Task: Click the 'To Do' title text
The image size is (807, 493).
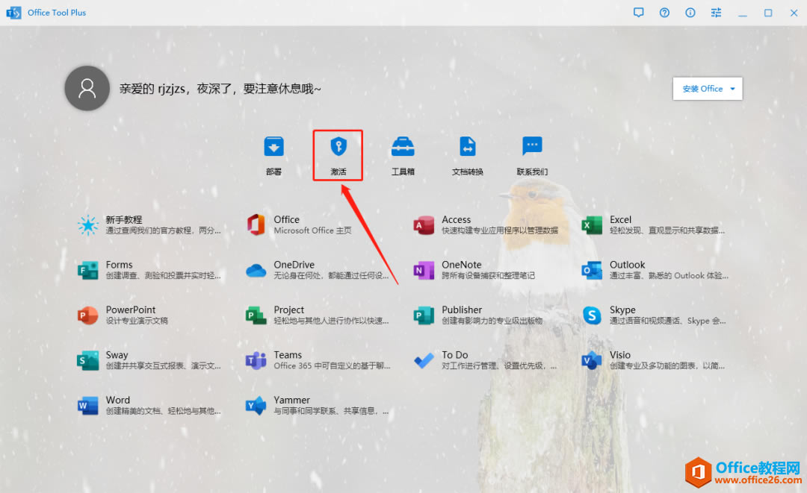Action: click(x=455, y=355)
